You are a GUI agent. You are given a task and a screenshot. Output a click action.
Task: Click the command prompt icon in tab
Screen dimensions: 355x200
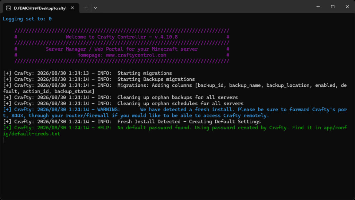click(x=8, y=8)
